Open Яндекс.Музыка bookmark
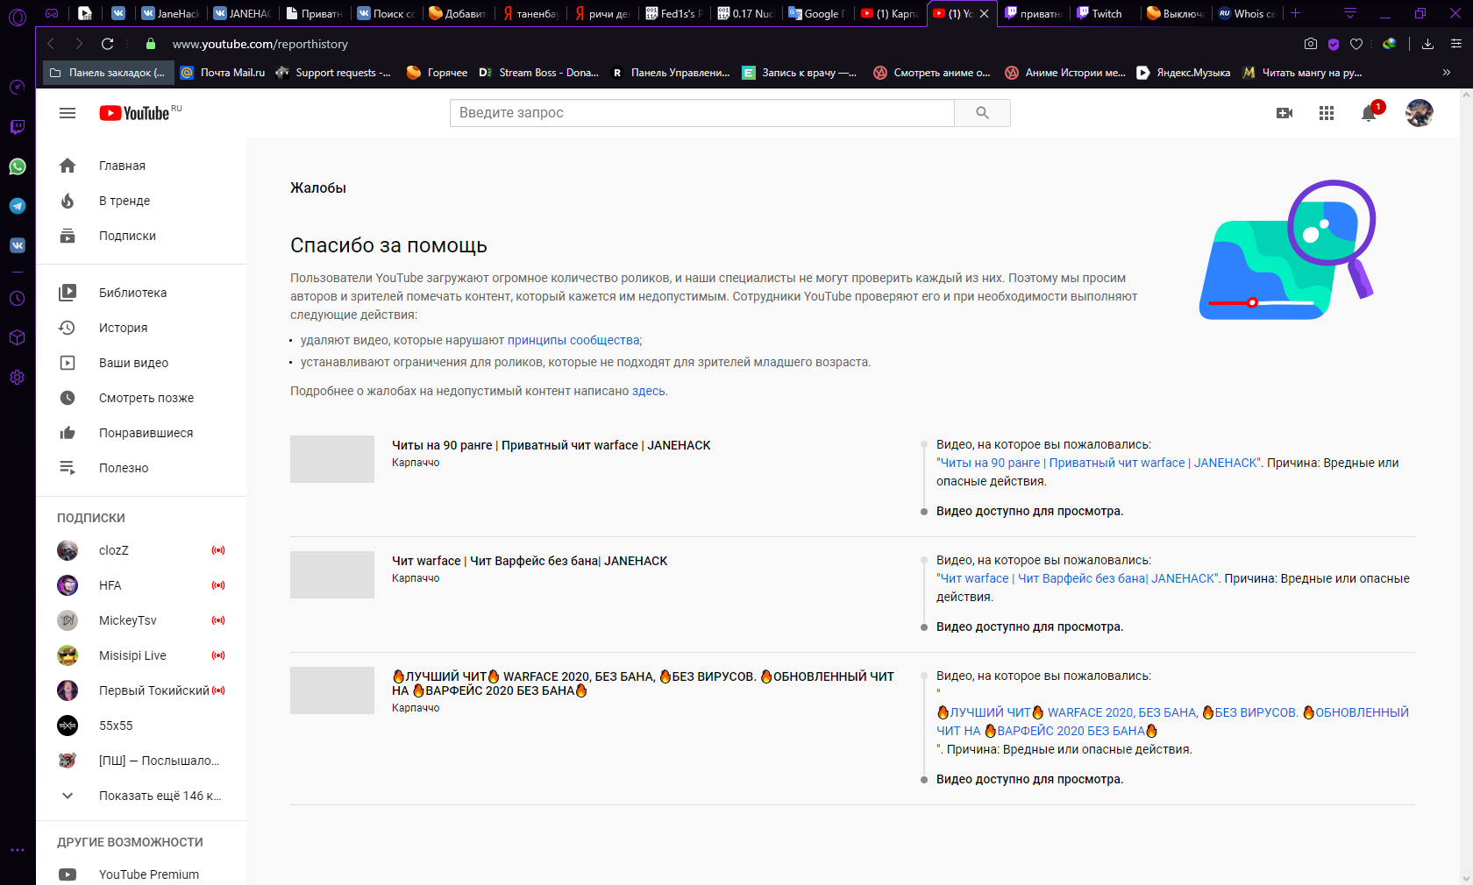The image size is (1473, 885). (1184, 73)
